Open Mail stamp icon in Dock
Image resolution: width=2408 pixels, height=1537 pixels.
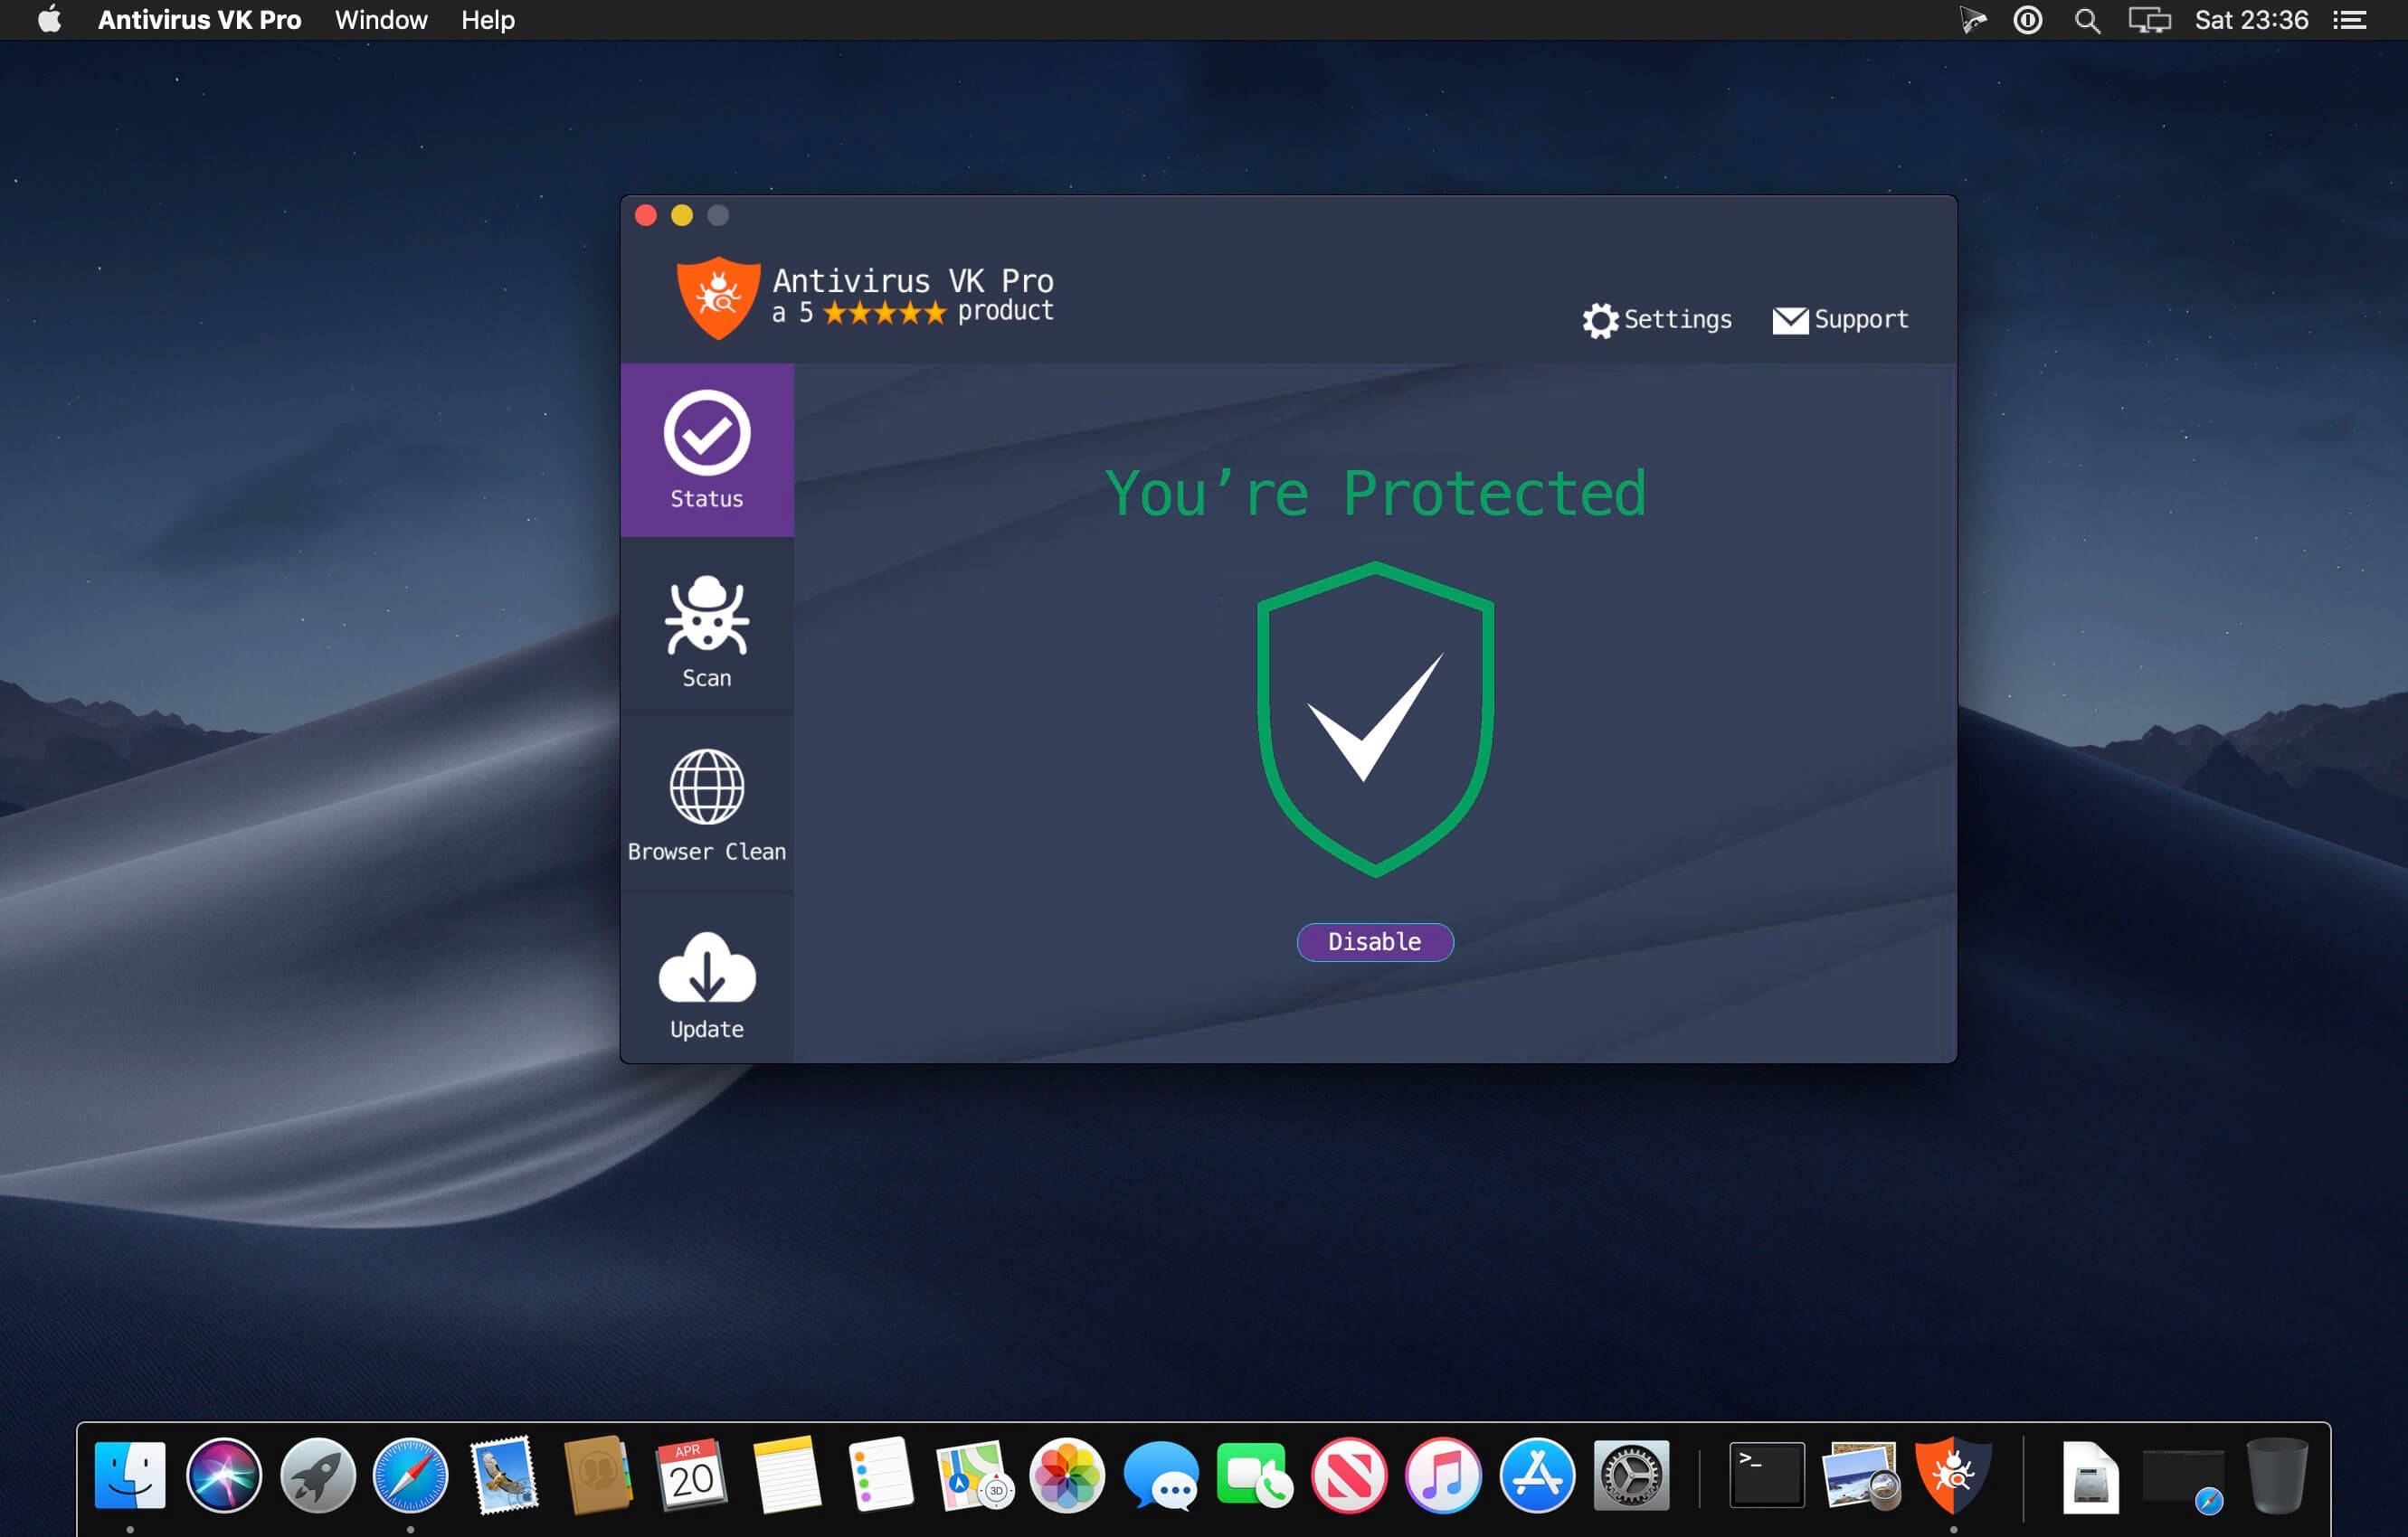tap(505, 1475)
